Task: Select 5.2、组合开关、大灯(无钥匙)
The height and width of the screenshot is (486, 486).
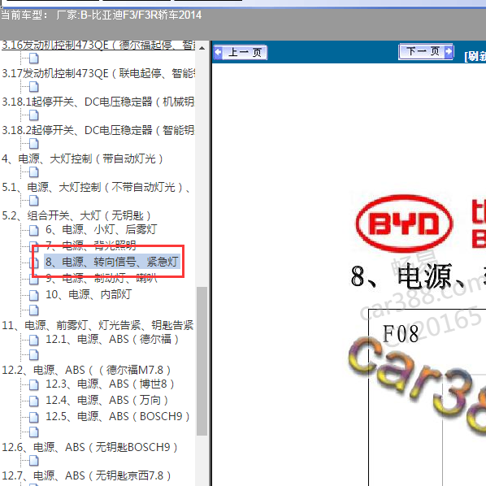Action: (x=76, y=215)
